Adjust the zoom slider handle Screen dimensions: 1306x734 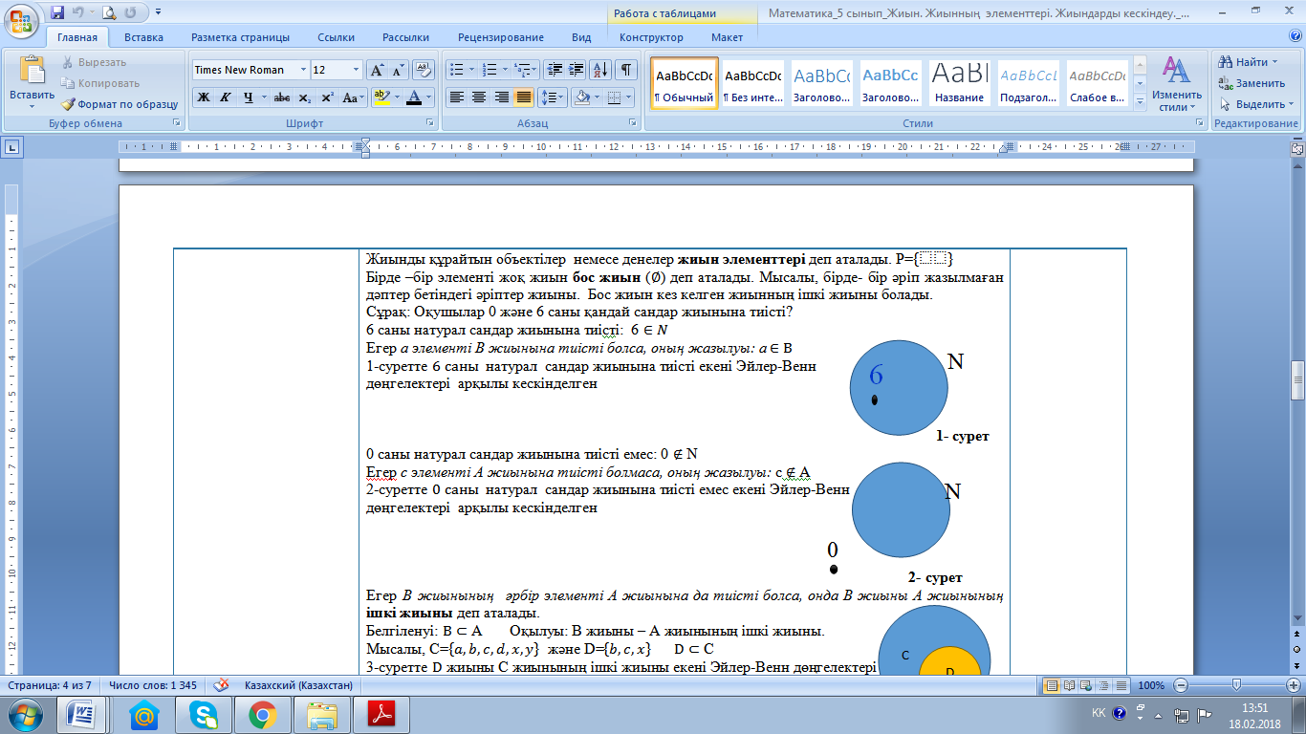click(1236, 685)
